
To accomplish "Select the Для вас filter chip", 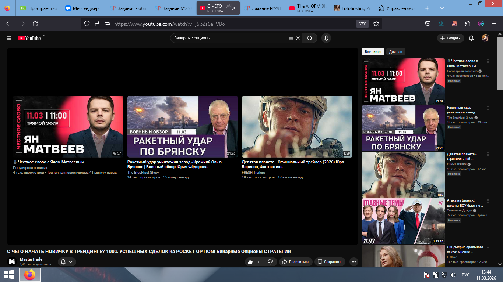I will coord(395,52).
